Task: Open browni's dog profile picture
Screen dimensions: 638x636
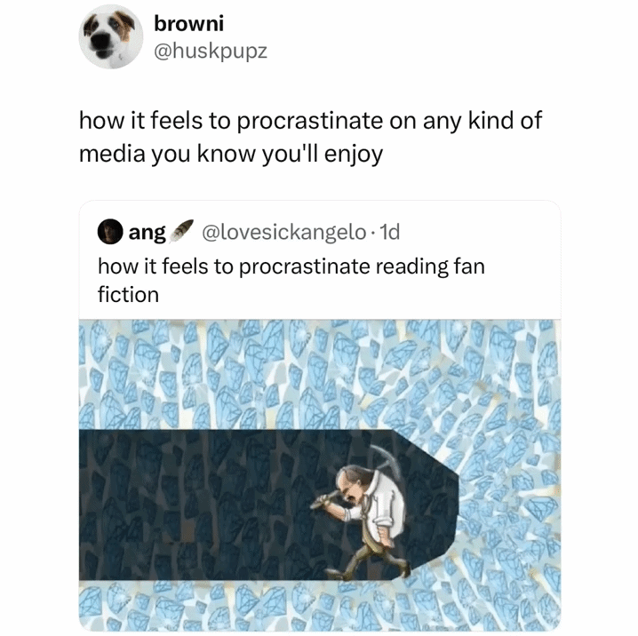Action: coord(111,36)
